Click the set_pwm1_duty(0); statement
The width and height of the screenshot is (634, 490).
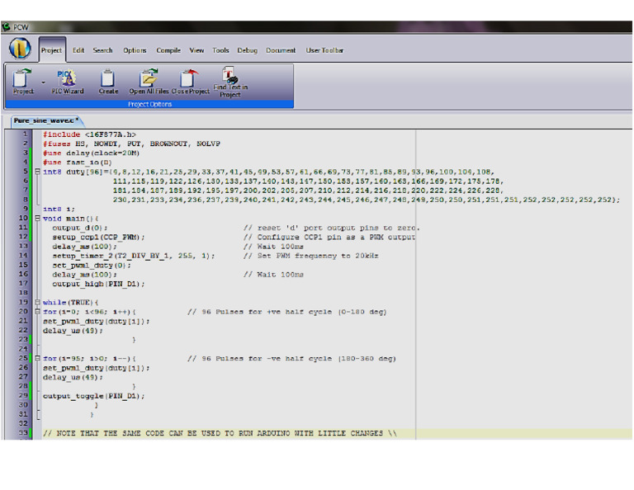click(92, 266)
